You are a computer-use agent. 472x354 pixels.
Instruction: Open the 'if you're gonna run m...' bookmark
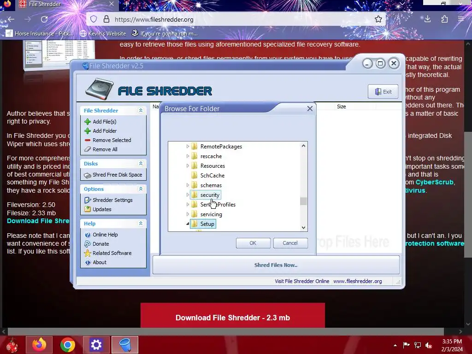click(x=165, y=33)
